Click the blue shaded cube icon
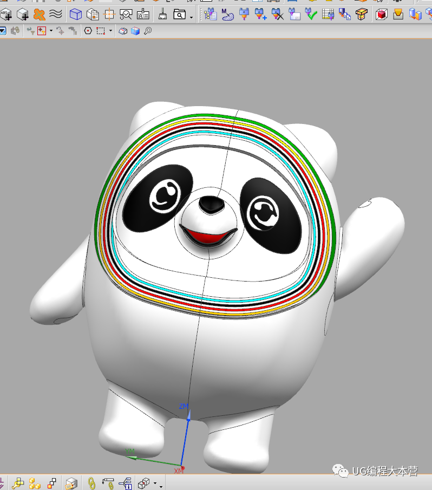 click(x=135, y=31)
